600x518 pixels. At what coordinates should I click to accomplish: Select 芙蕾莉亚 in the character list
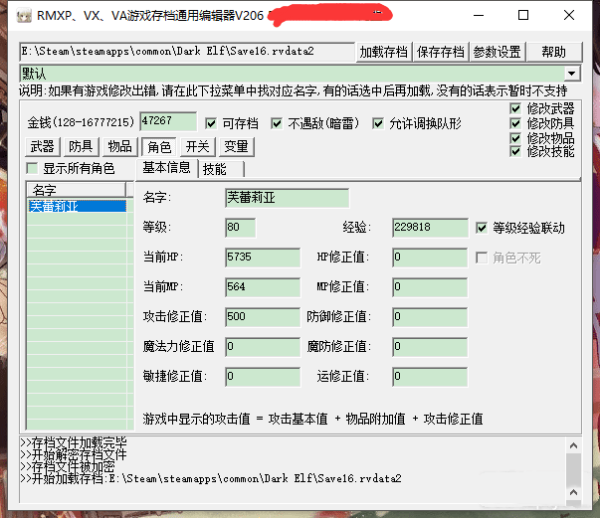(x=76, y=207)
